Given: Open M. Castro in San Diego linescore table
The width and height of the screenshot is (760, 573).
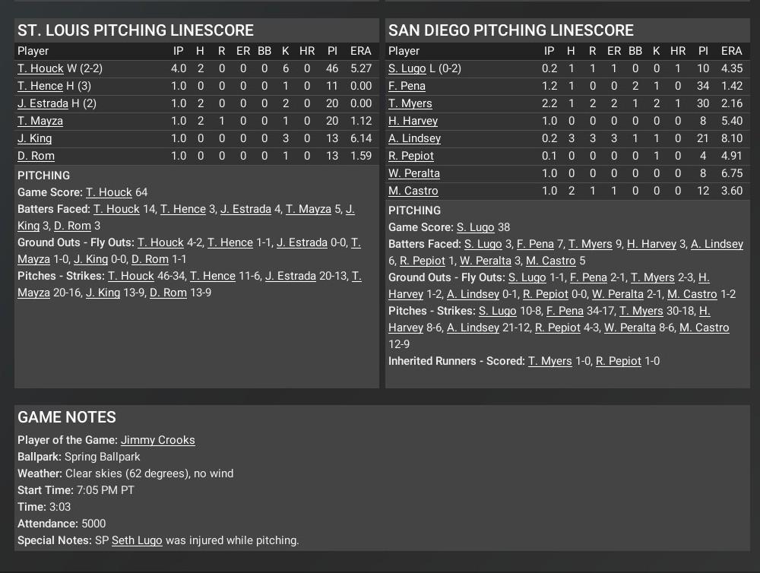Looking at the screenshot, I should [x=413, y=191].
